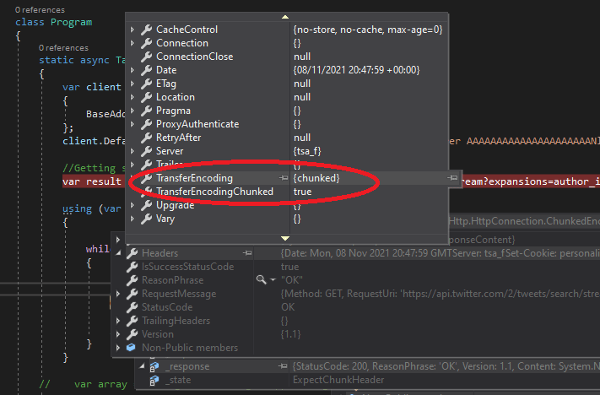Expand the TrailingHeaders node

coord(118,321)
